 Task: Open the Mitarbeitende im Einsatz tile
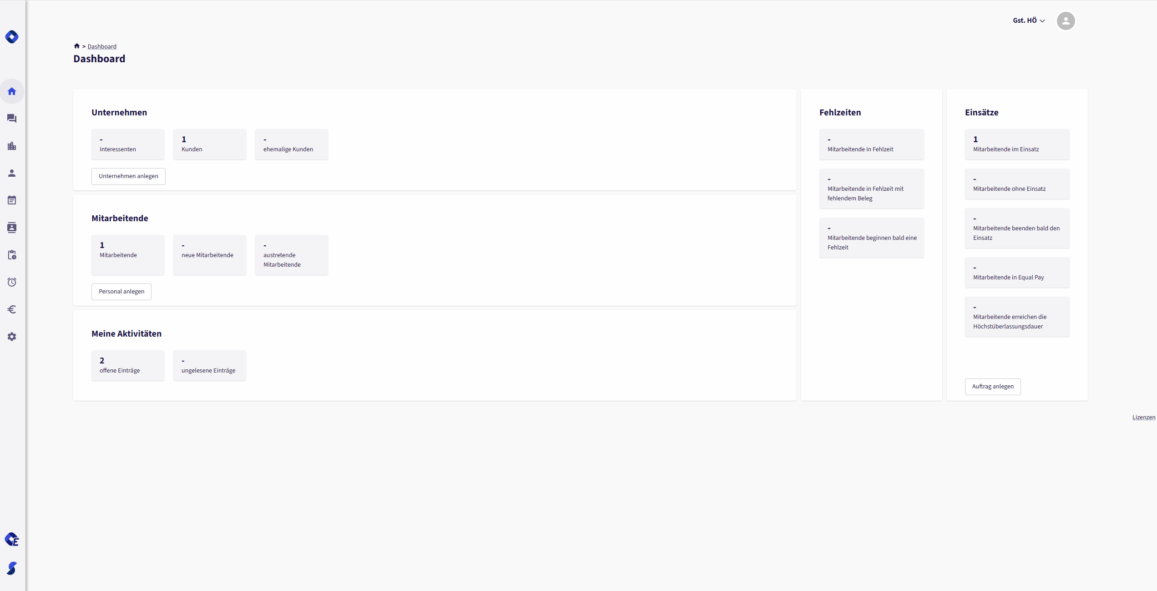tap(1017, 144)
